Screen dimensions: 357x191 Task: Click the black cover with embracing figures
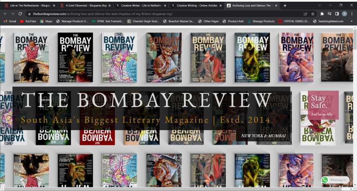[75, 57]
